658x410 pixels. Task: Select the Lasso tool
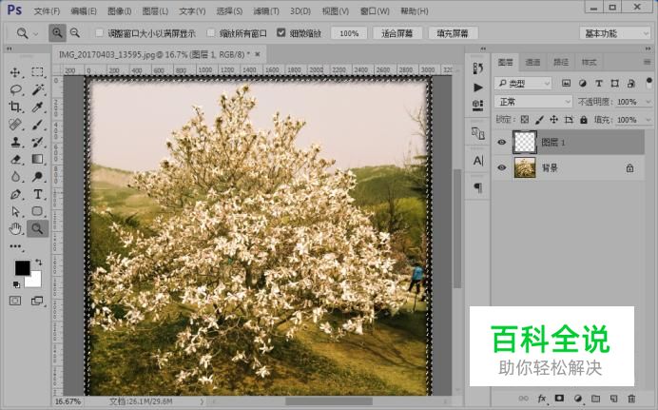(x=15, y=89)
